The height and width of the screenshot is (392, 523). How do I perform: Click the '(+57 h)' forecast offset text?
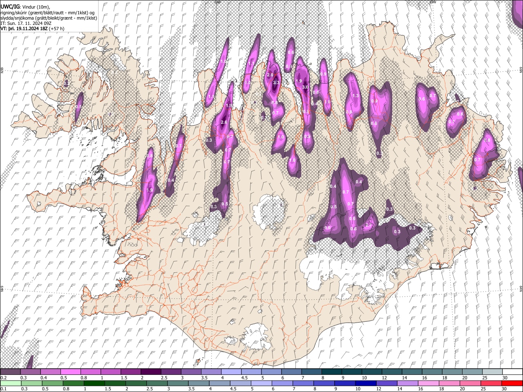click(x=56, y=29)
